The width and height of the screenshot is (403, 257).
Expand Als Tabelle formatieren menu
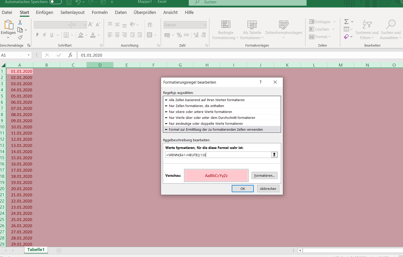click(x=252, y=30)
